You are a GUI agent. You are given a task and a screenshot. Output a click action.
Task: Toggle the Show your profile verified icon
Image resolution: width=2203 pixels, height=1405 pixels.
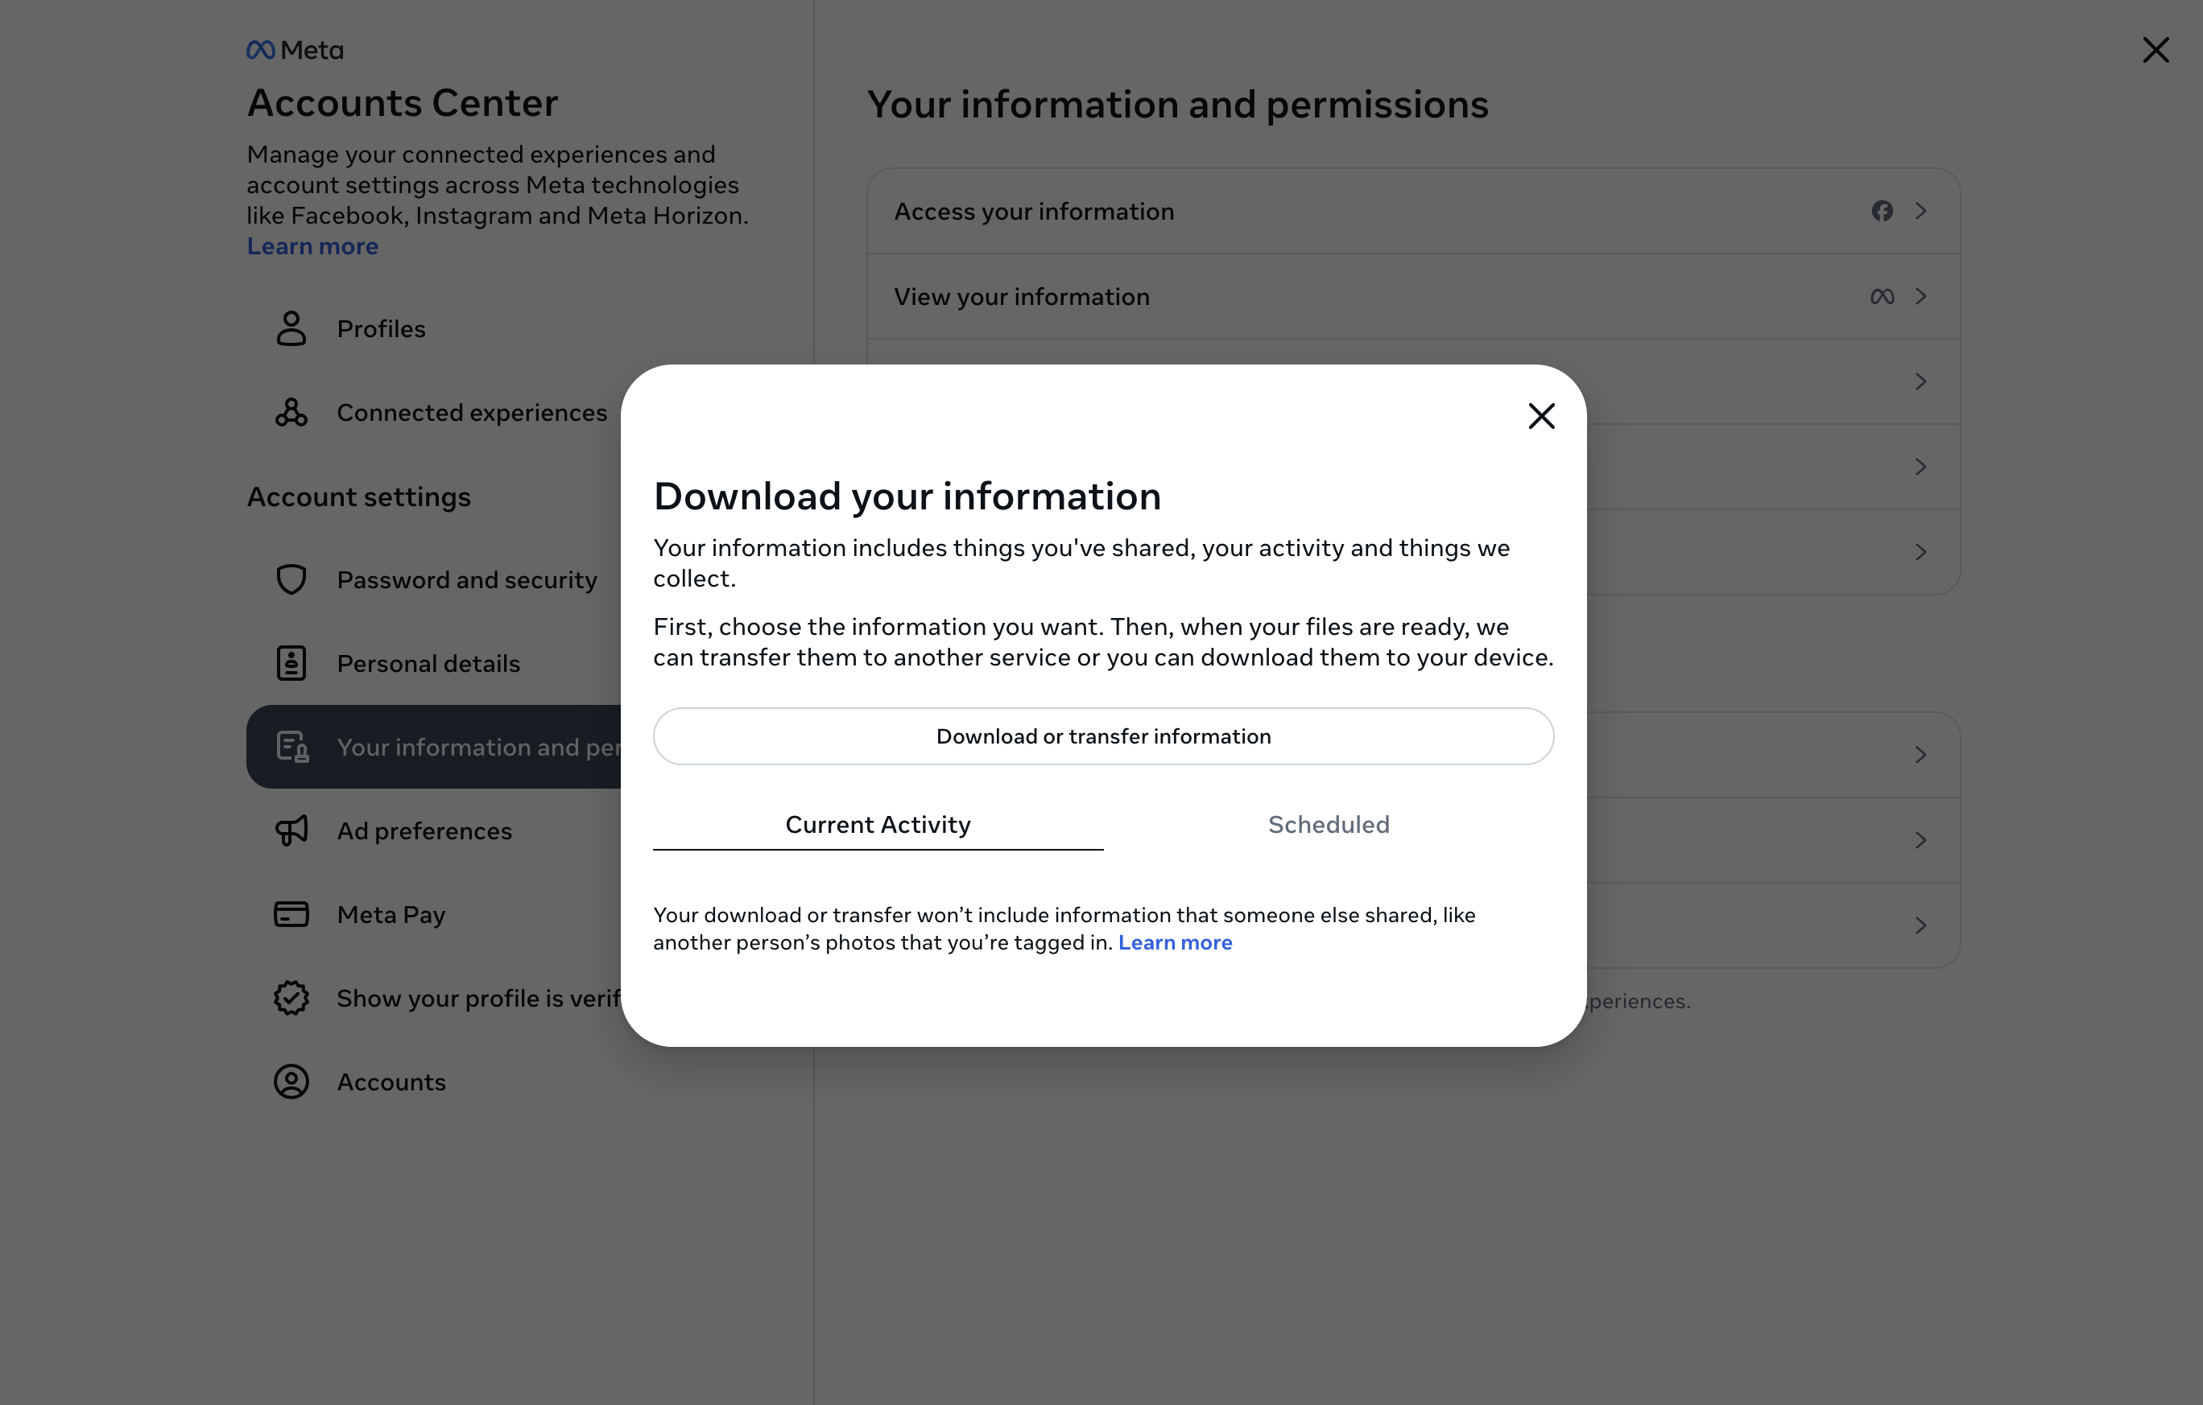[289, 996]
